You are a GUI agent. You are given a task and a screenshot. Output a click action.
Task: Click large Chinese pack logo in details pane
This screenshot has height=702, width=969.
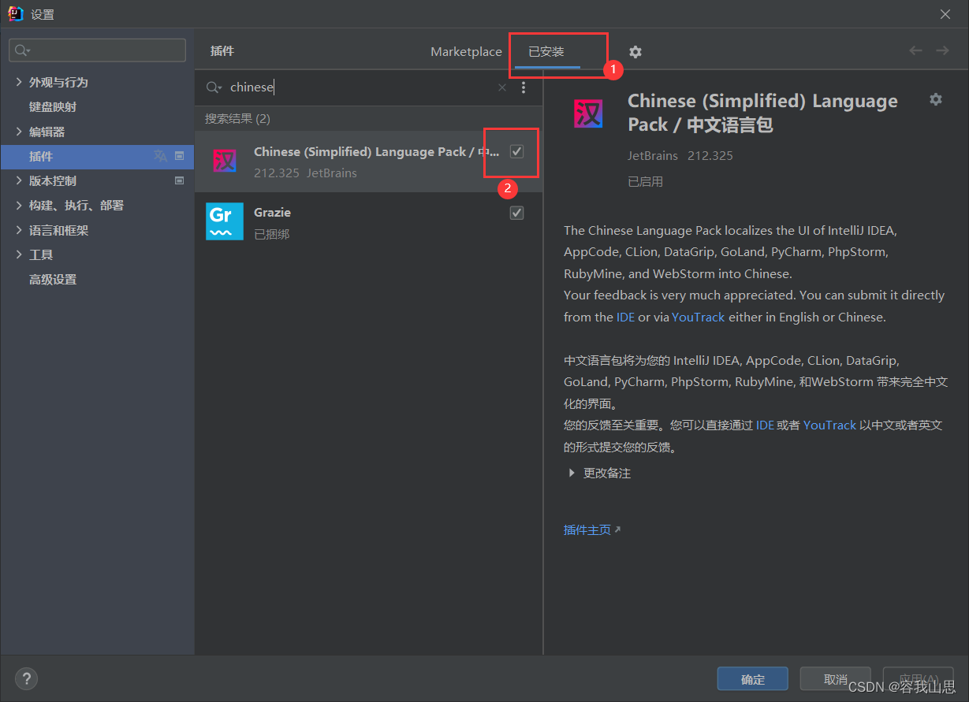click(x=588, y=113)
